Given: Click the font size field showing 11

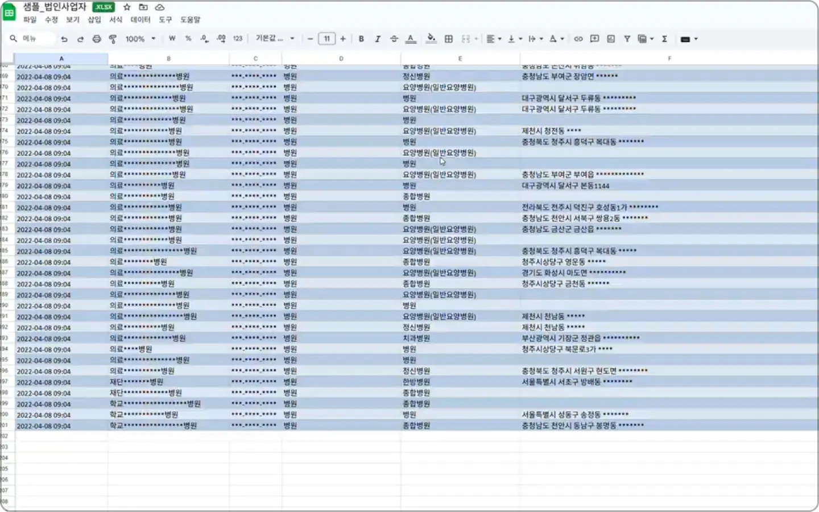Looking at the screenshot, I should [326, 39].
